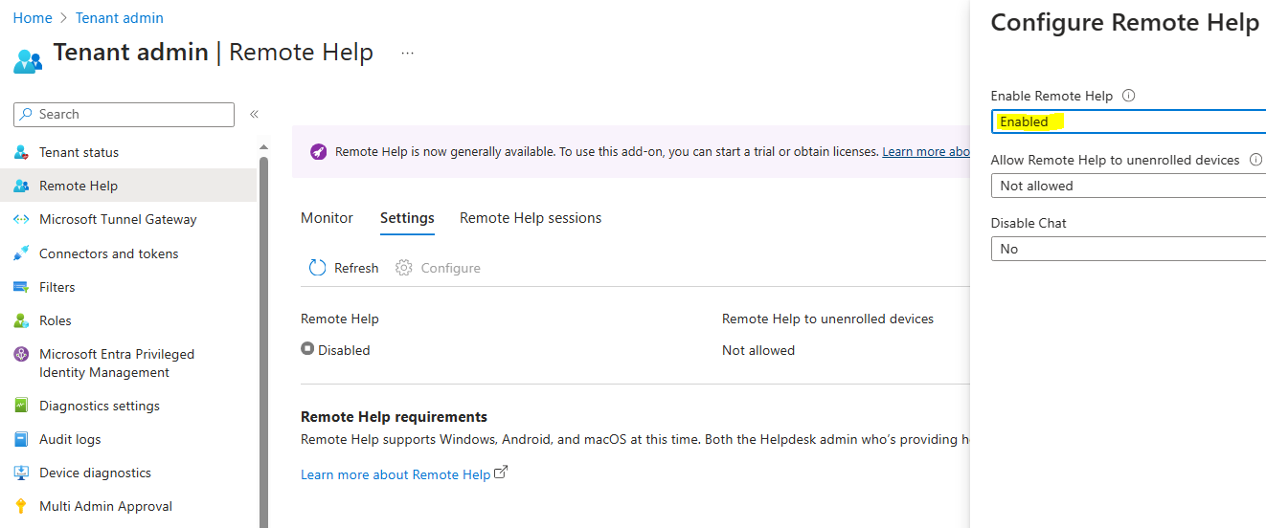Open the Allow Remote Help to unenrolled devices dropdown
Viewport: 1266px width, 528px height.
1128,186
